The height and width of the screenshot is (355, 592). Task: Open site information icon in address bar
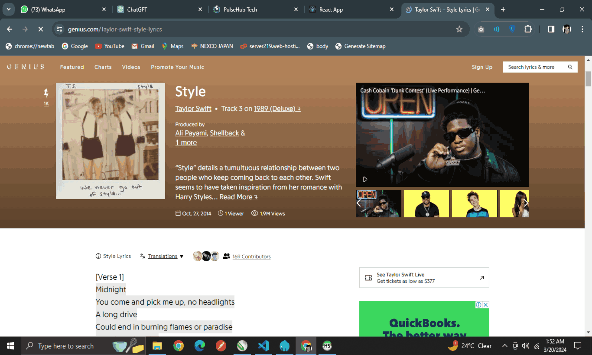click(x=59, y=29)
